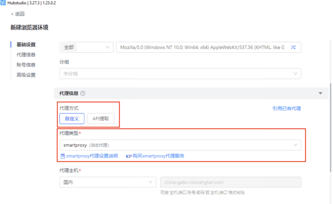
Task: Click the 代理类型 field label
Action: point(69,133)
